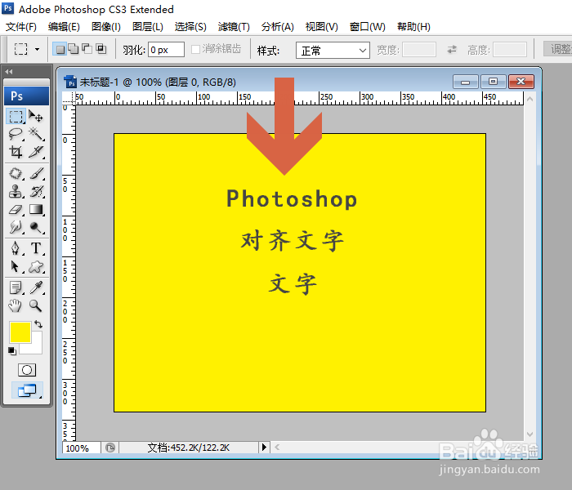Image resolution: width=572 pixels, height=490 pixels.
Task: Minimize the 未标题-1 document window
Action: (466, 82)
